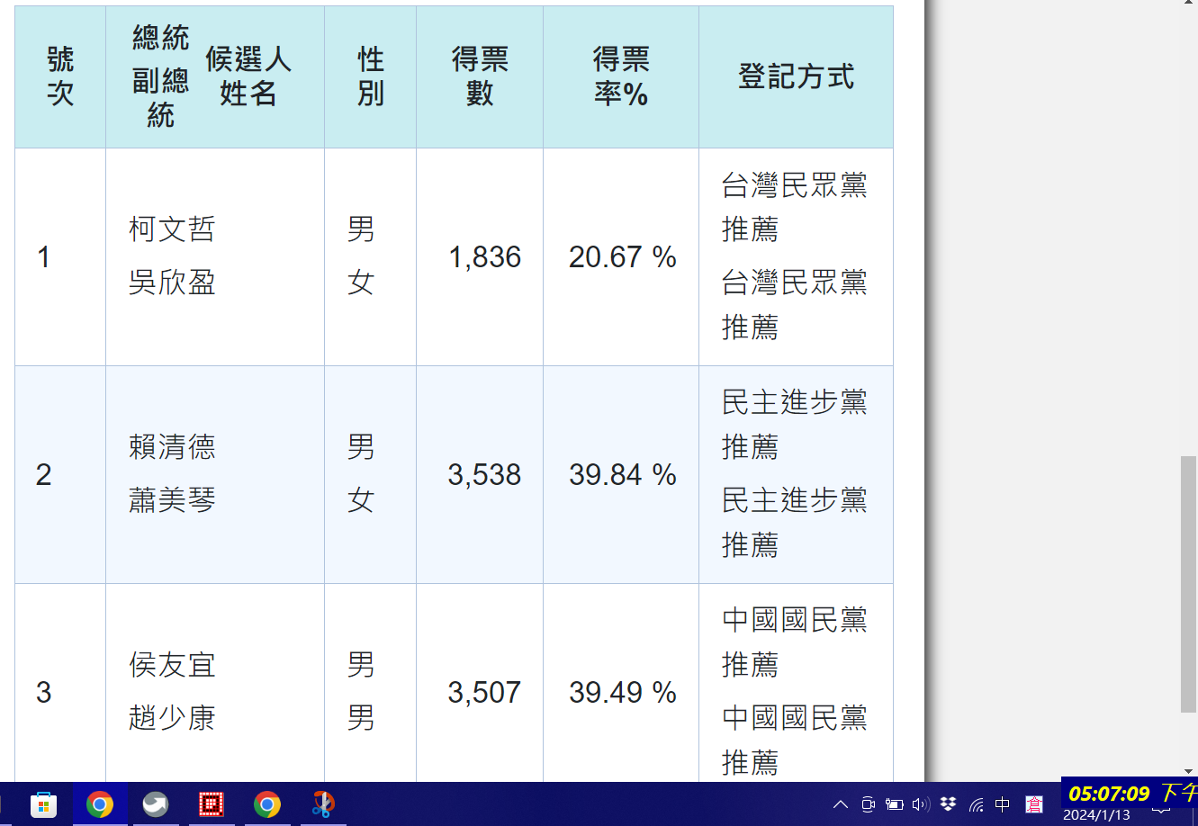Open Wi-Fi network settings in tray
The width and height of the screenshot is (1198, 826).
point(976,804)
